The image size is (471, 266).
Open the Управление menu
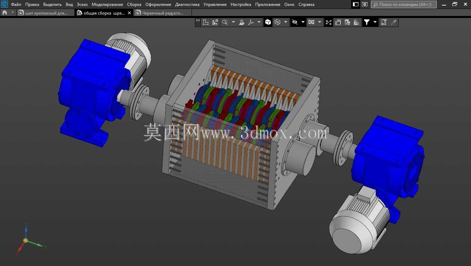(x=215, y=5)
